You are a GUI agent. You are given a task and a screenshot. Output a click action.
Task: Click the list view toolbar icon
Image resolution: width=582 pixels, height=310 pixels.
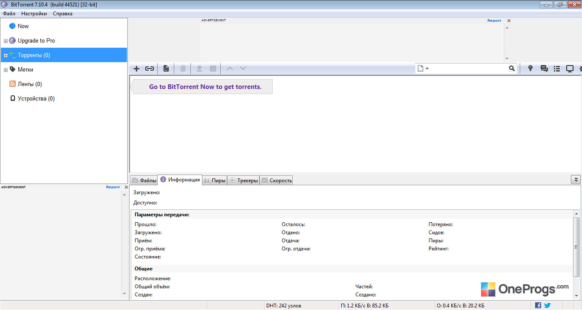[x=557, y=69]
